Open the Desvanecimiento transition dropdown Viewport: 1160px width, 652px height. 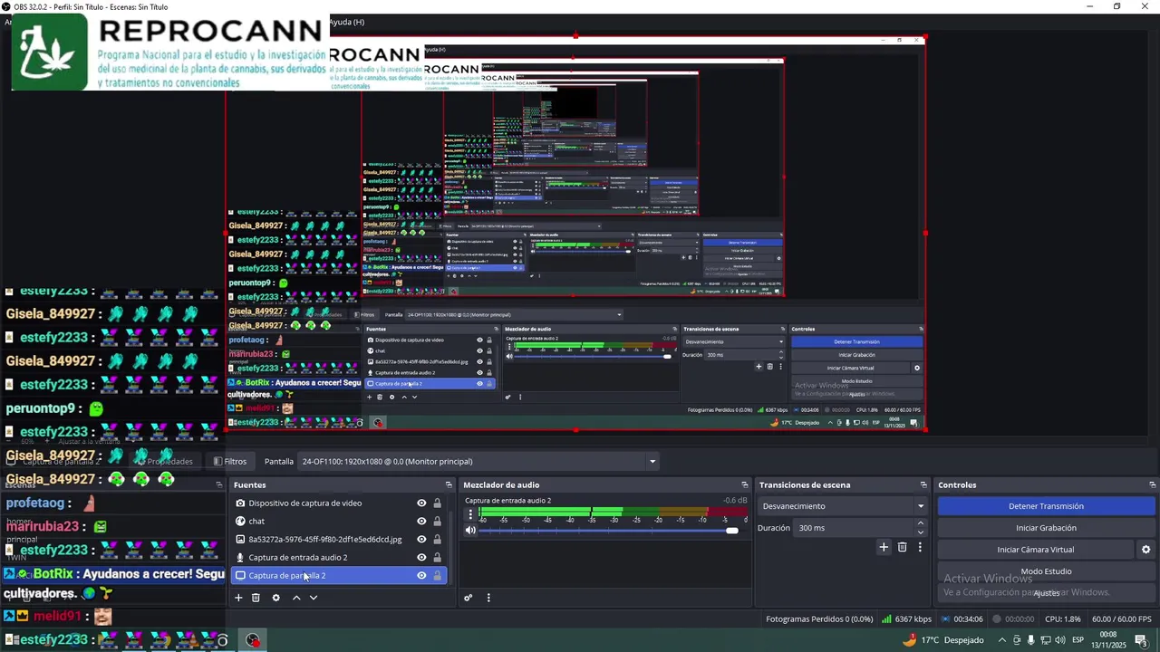tap(844, 506)
